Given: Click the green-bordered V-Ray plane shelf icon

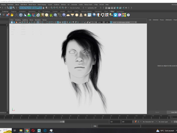Looking at the screenshot, I should pyautogui.click(x=38, y=15).
